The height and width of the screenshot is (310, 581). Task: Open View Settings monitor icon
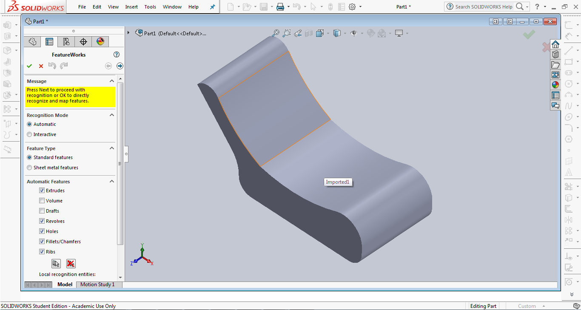coord(399,33)
